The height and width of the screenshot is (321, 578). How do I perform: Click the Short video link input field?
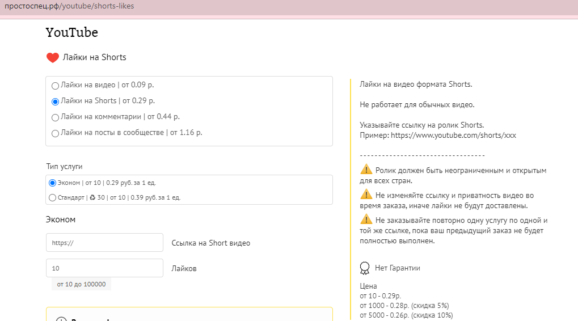[x=105, y=243]
